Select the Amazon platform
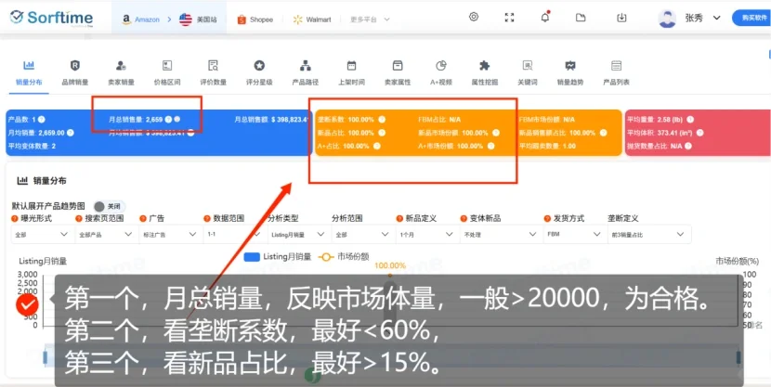Image resolution: width=771 pixels, height=387 pixels. click(x=141, y=19)
